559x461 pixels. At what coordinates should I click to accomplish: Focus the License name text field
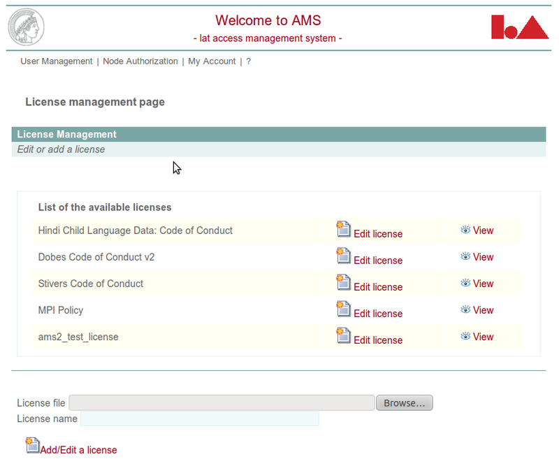(x=200, y=419)
